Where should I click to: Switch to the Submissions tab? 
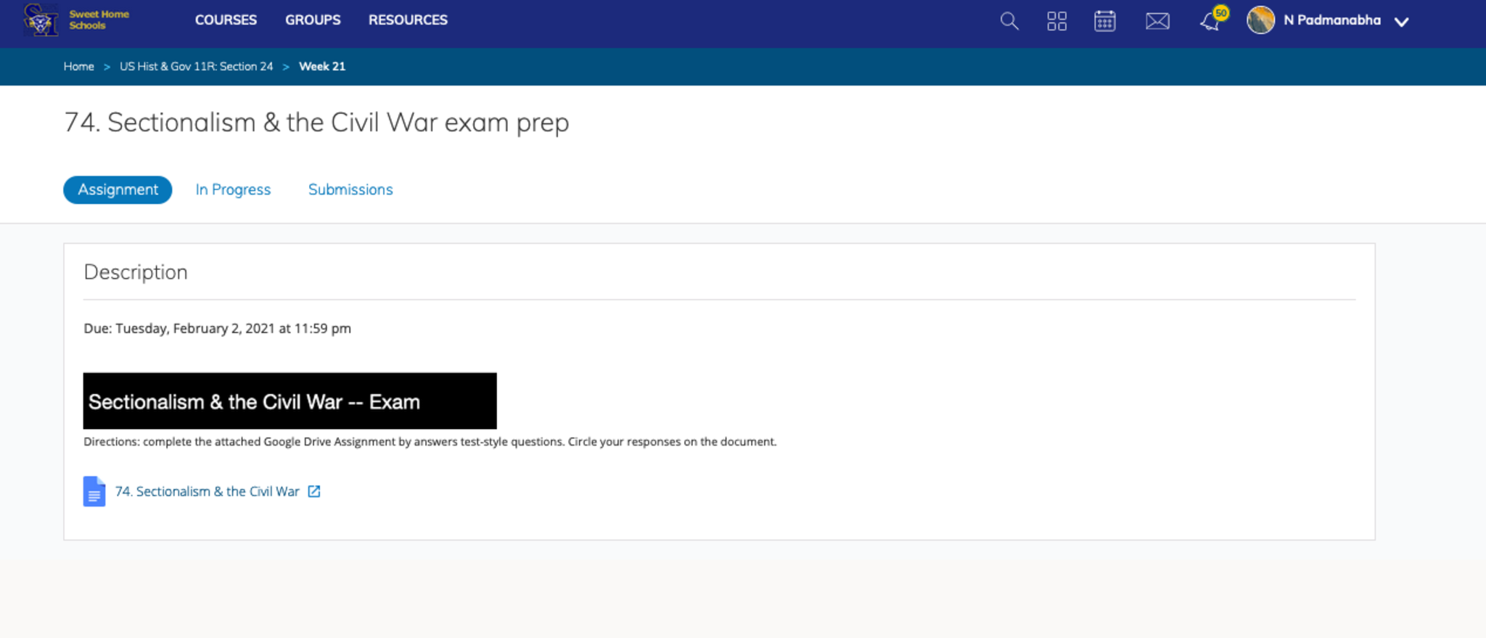pyautogui.click(x=350, y=189)
